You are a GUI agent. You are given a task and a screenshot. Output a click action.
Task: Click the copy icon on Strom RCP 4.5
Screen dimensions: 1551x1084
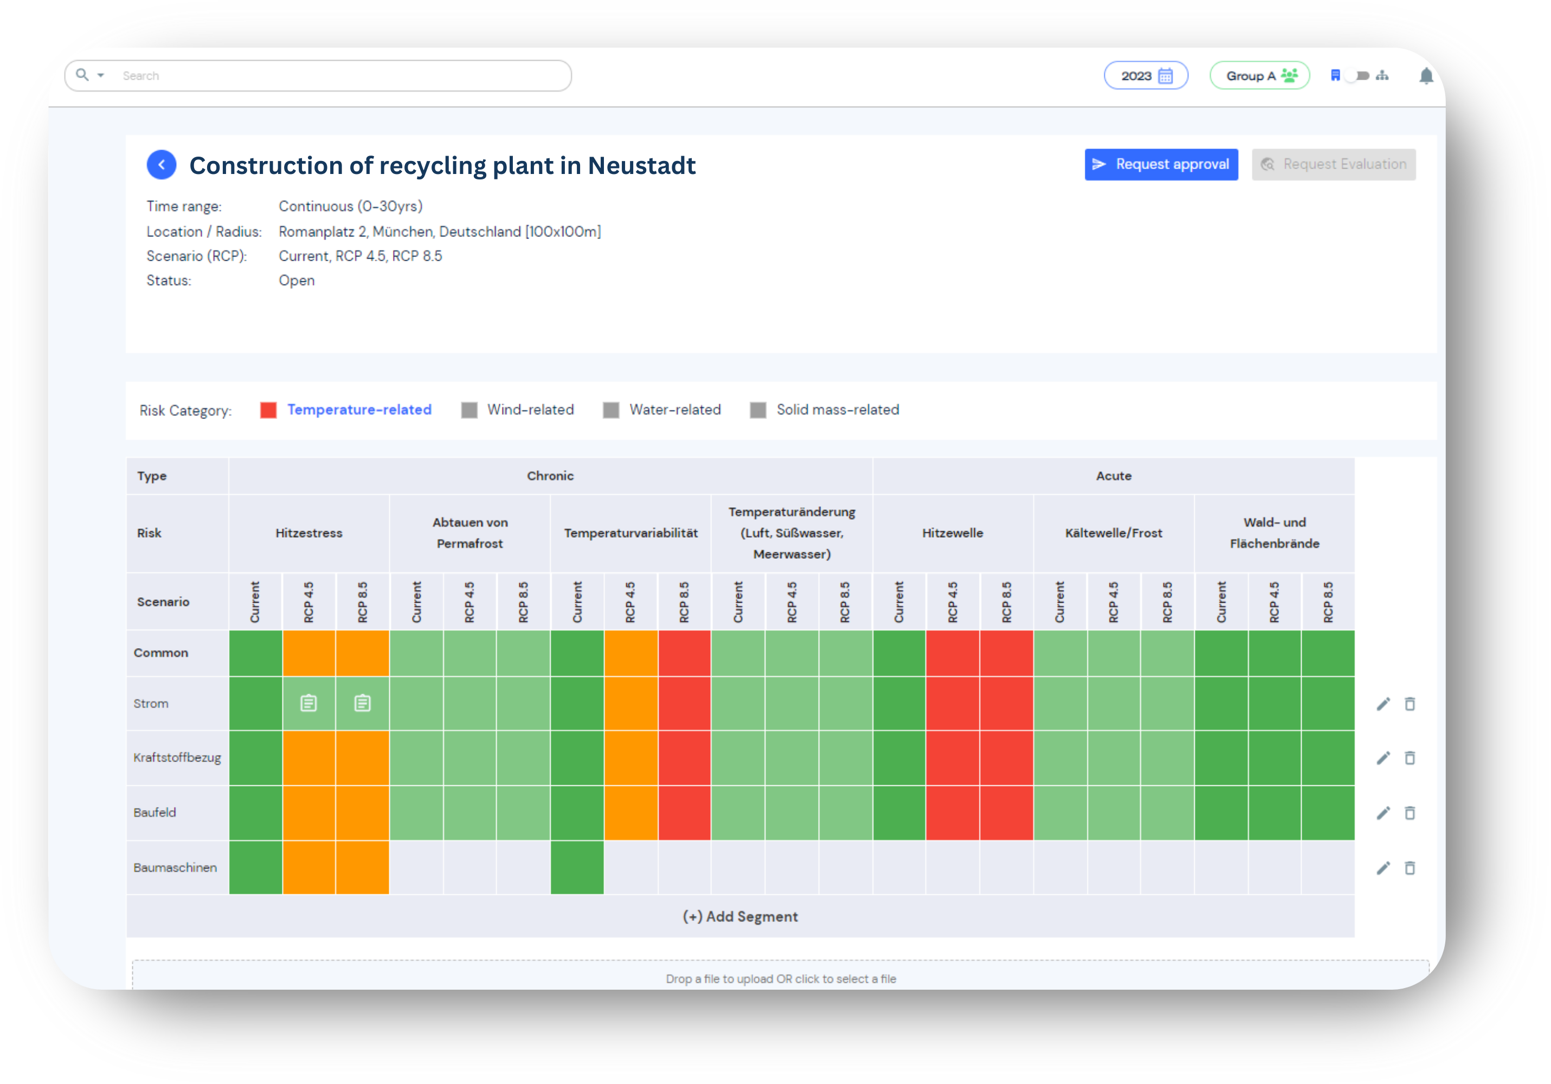pyautogui.click(x=309, y=705)
